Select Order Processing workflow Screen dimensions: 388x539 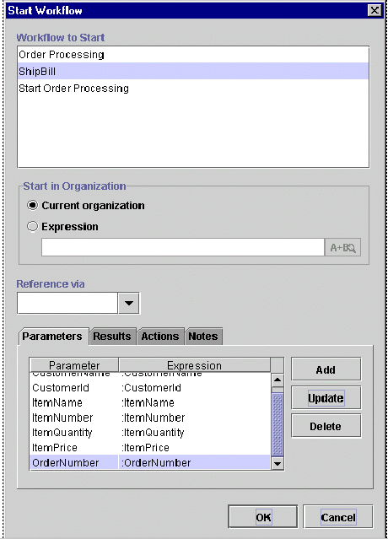[193, 54]
